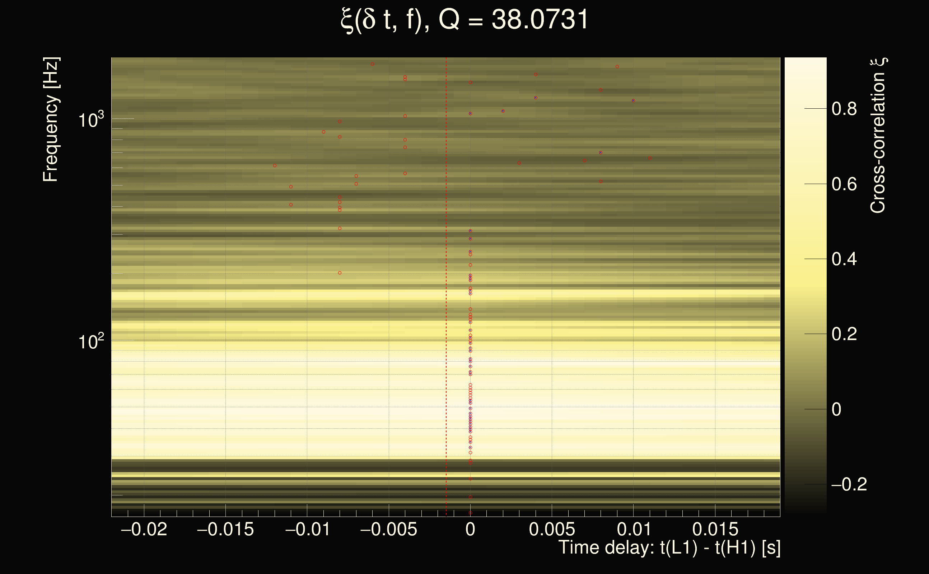This screenshot has height=574, width=929.
Task: Click the leftmost red circle marker
Action: 275,165
